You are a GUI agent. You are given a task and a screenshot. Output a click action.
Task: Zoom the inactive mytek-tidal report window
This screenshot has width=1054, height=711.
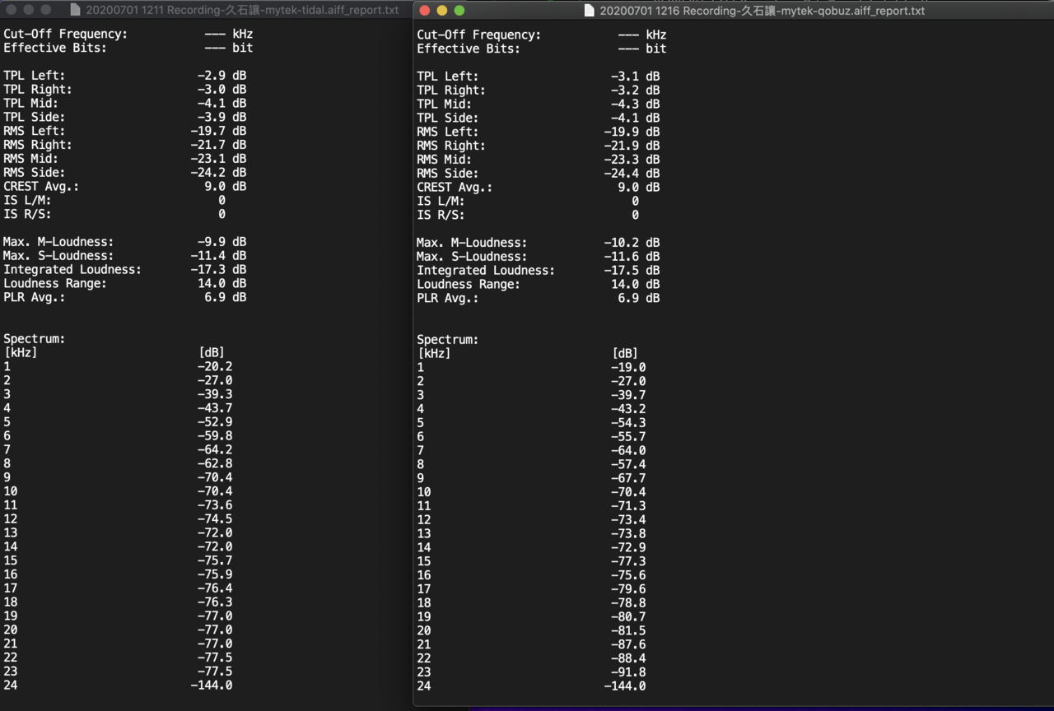46,10
